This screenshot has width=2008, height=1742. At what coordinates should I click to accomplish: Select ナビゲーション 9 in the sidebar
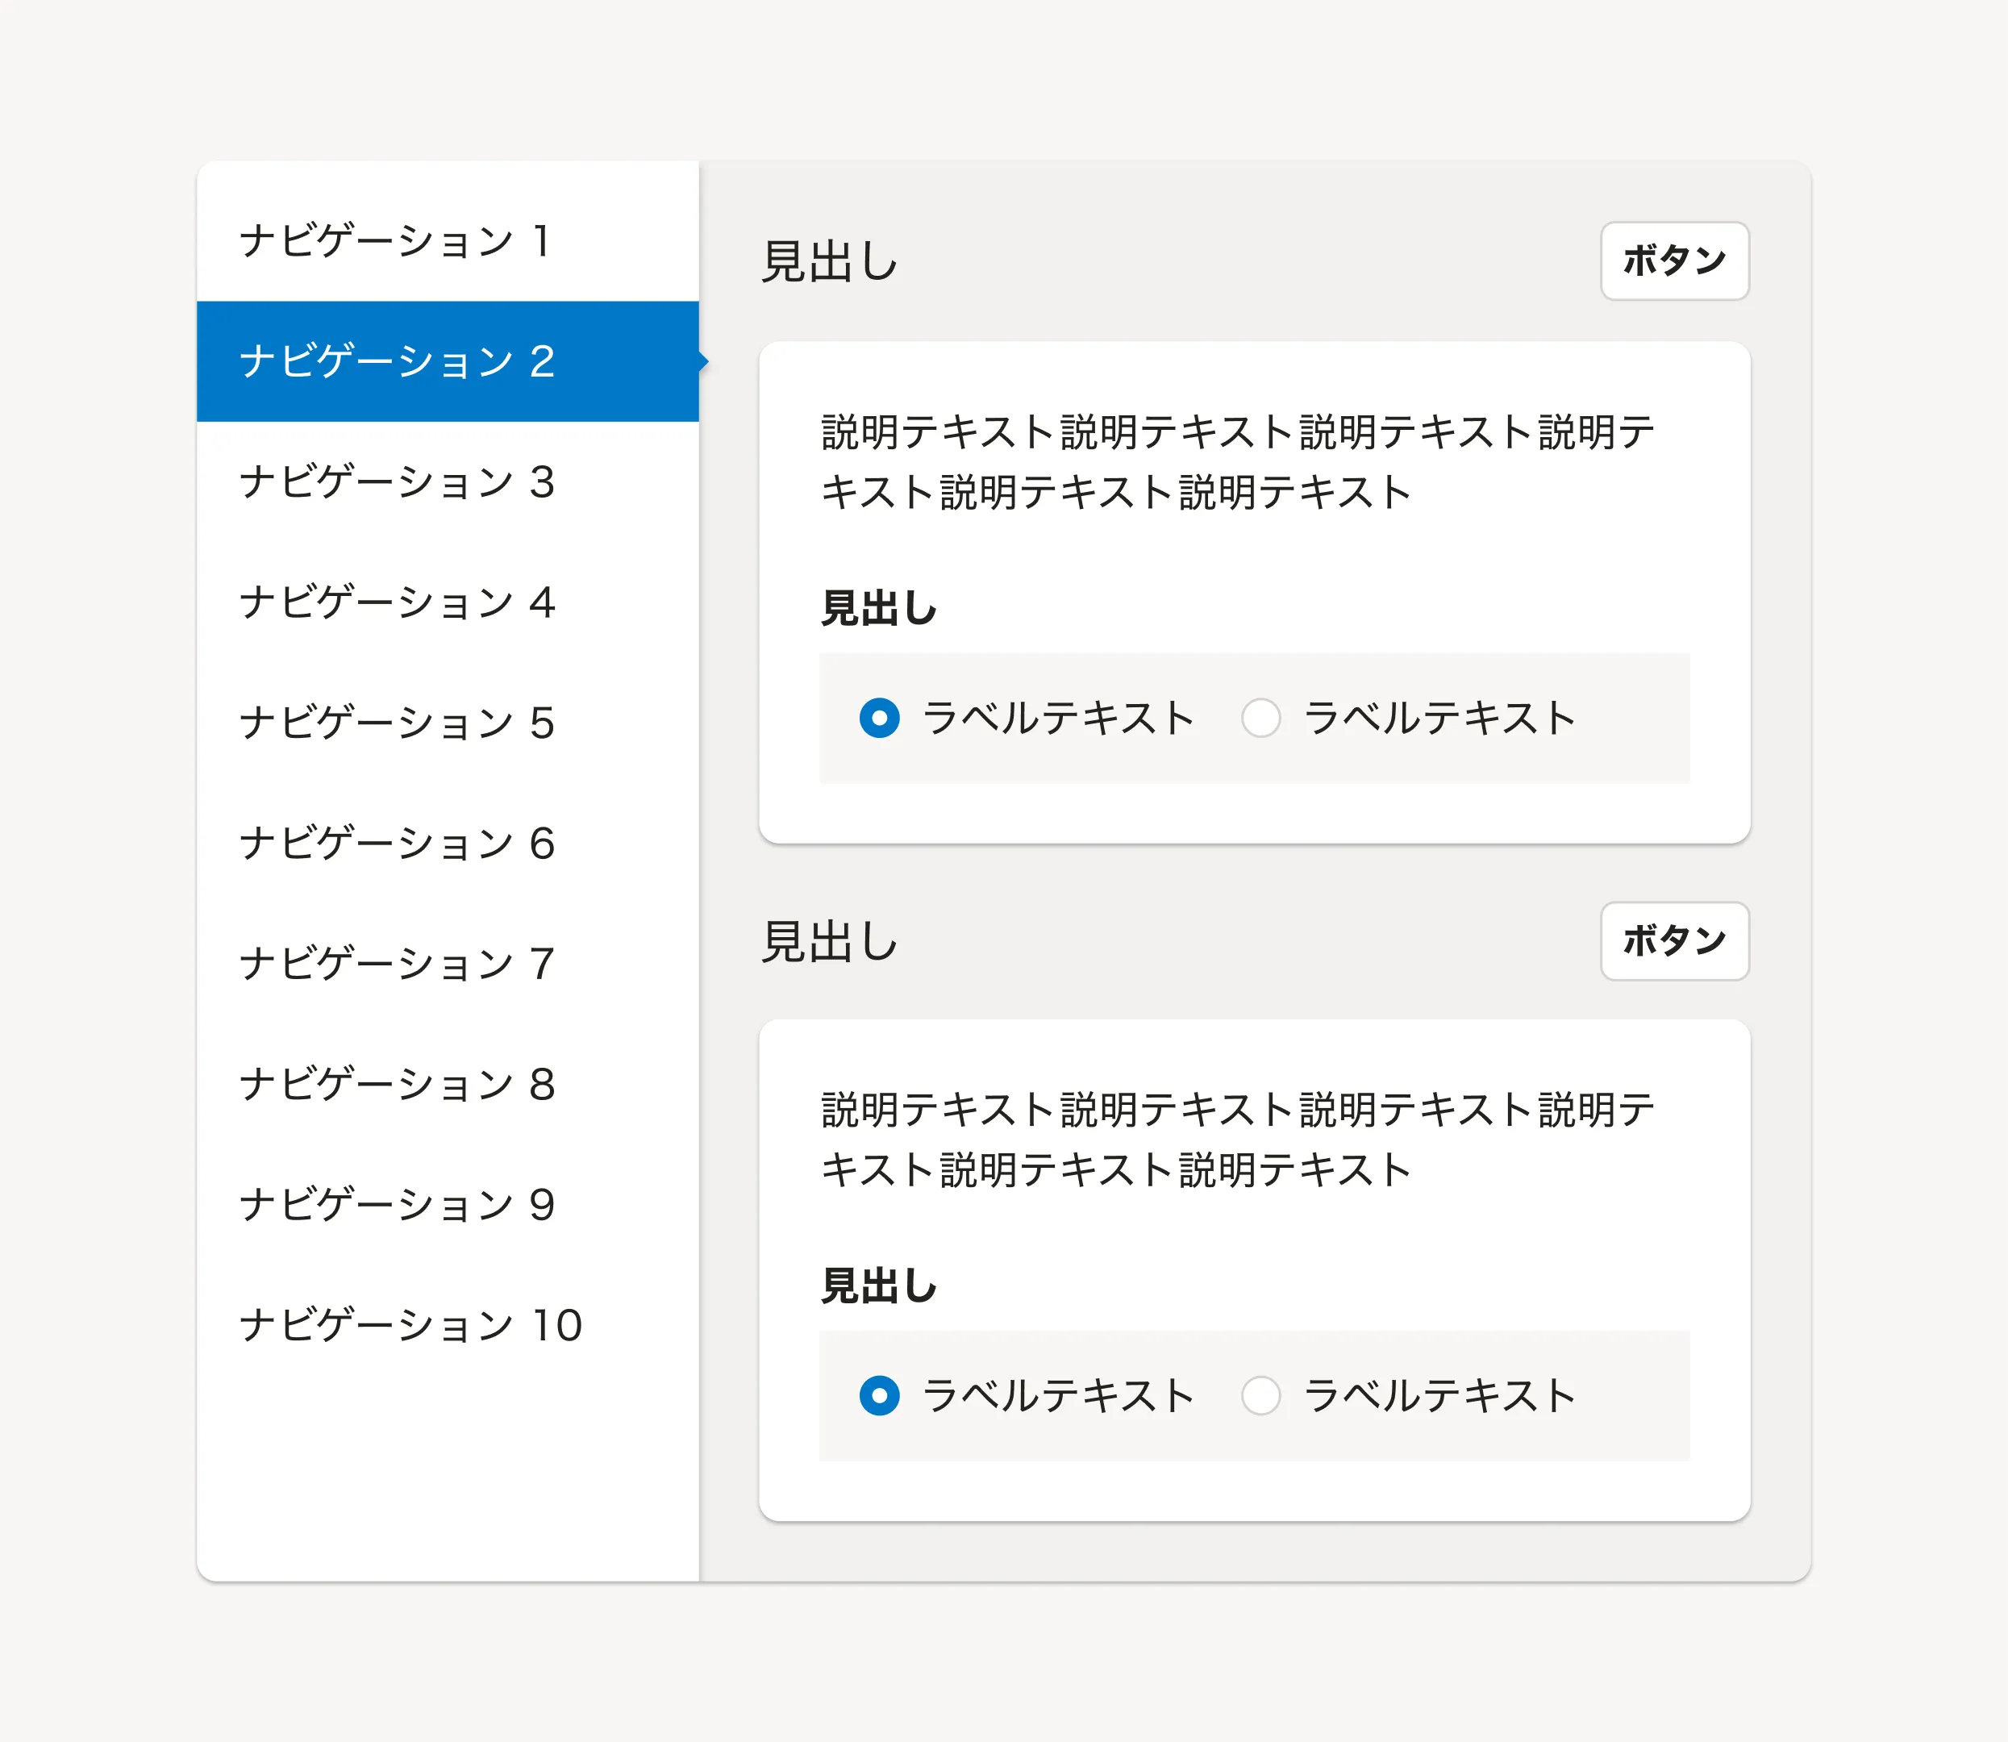tap(398, 1206)
